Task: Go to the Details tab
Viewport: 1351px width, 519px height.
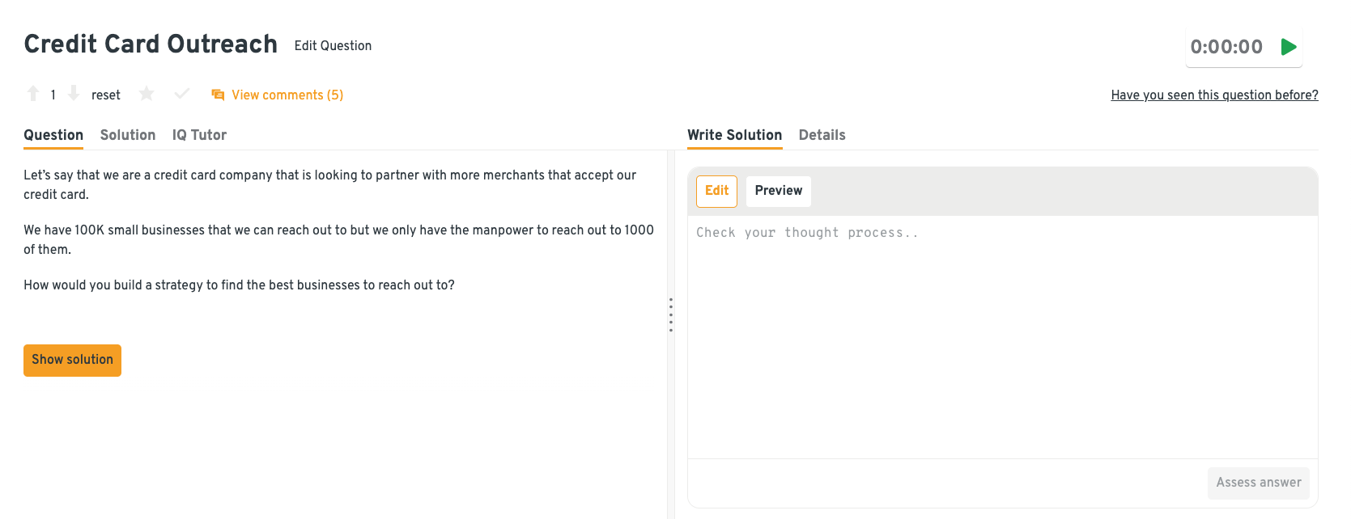Action: (822, 135)
